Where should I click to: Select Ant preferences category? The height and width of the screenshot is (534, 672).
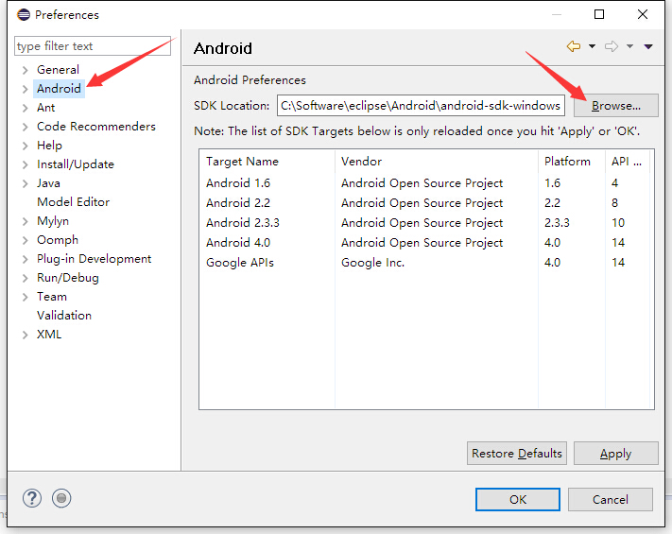tap(46, 107)
